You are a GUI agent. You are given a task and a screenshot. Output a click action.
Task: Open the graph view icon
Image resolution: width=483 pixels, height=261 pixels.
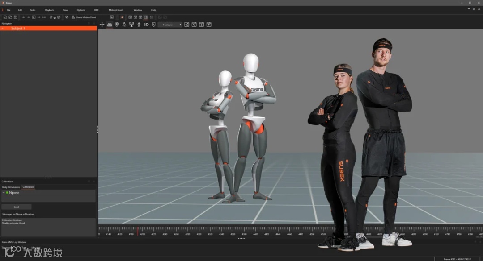tap(186, 25)
